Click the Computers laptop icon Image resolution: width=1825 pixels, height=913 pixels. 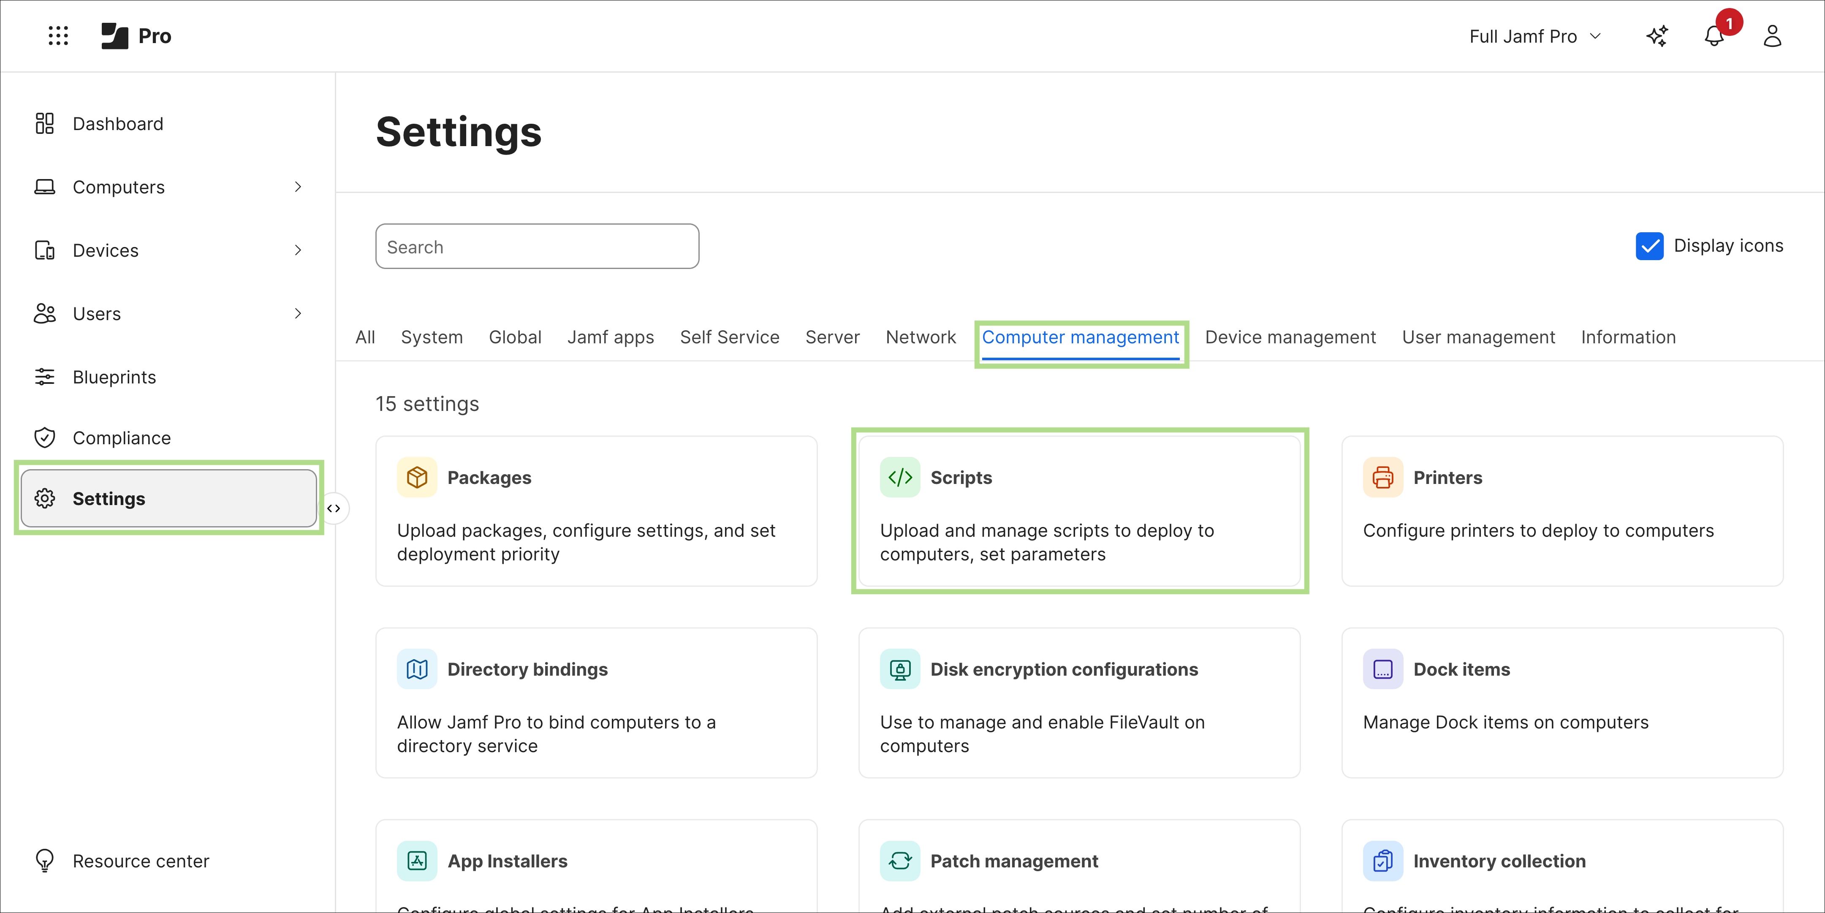coord(45,186)
